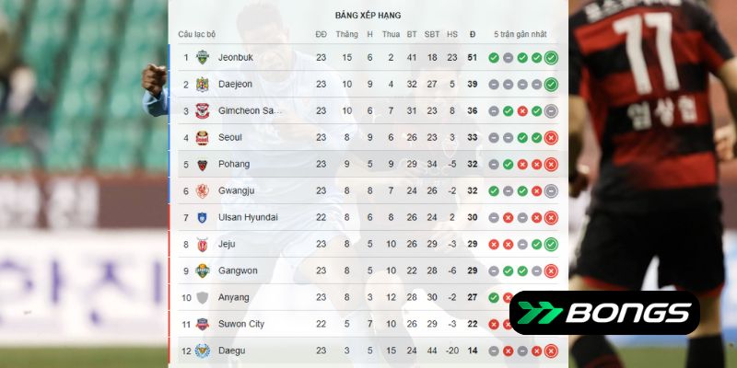Click the Pohang club crest icon
737x368 pixels.
[x=202, y=164]
